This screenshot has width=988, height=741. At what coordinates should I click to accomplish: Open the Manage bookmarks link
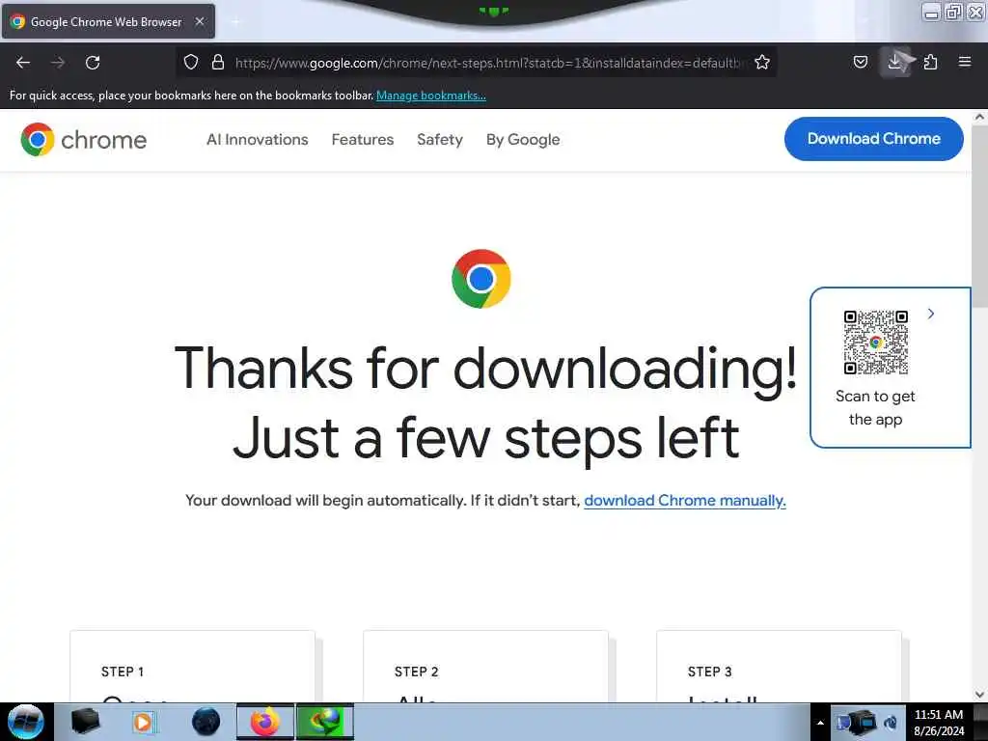[431, 96]
